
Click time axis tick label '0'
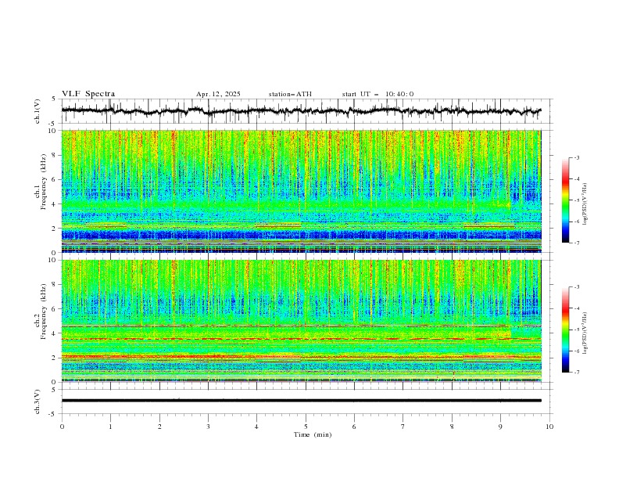pos(62,427)
